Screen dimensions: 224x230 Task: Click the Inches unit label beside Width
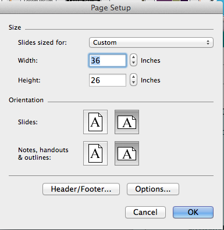pos(151,60)
